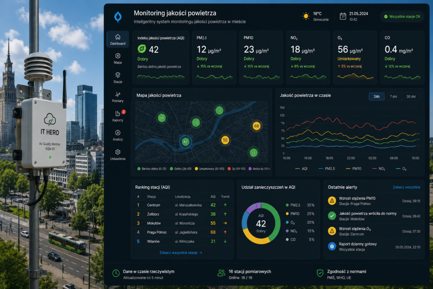The image size is (433, 289).
Task: Click Zobacz wszystkie alerts link
Action: point(406,187)
